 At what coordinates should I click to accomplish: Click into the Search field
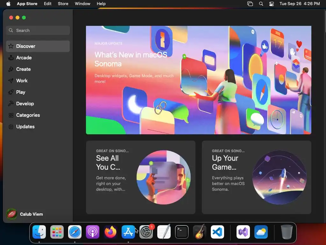pyautogui.click(x=38, y=30)
